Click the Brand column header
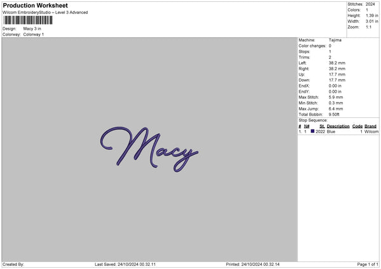 (x=370, y=126)
